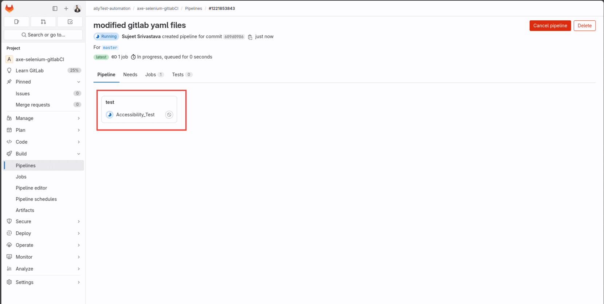This screenshot has height=304, width=604.
Task: Collapse the Build section chevron
Action: coord(79,154)
